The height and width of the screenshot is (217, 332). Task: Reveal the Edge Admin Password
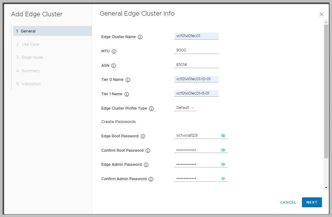223,164
